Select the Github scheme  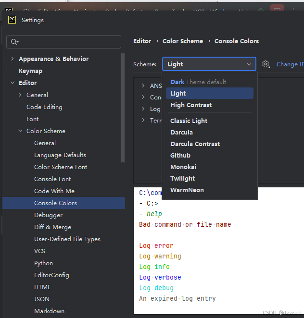coord(210,155)
